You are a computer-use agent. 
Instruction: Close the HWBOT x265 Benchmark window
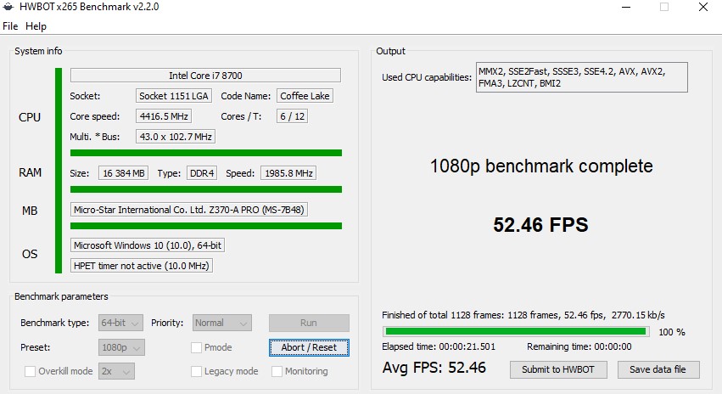(703, 7)
